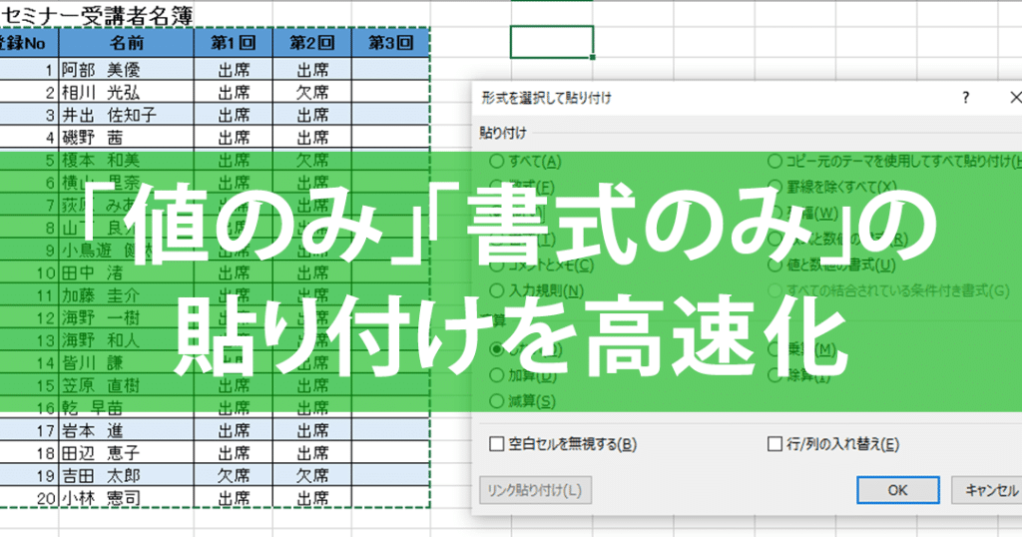This screenshot has width=1022, height=537.
Task: Click the OK button
Action: tap(897, 490)
